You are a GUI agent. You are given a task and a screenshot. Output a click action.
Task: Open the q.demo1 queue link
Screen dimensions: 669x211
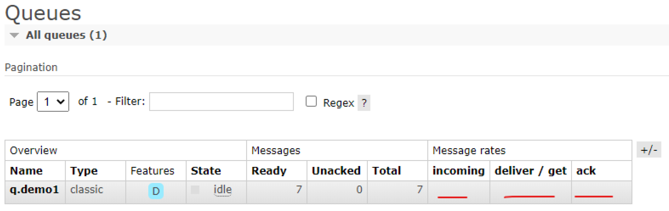[x=34, y=190]
